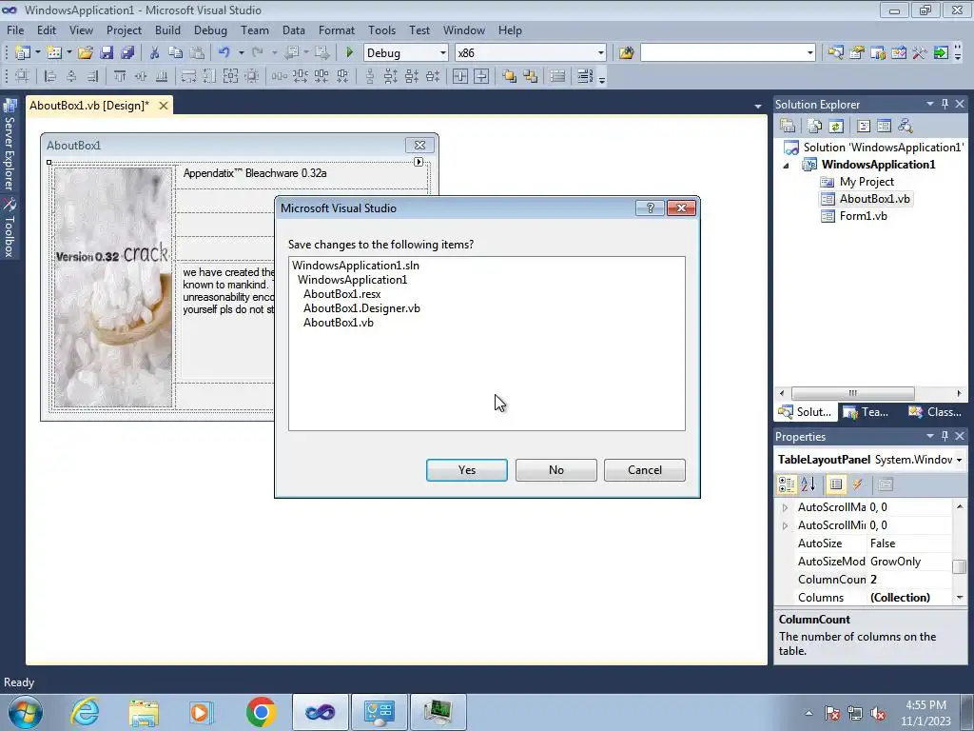The width and height of the screenshot is (974, 731).
Task: Click the New Project toolbar icon
Action: (23, 53)
